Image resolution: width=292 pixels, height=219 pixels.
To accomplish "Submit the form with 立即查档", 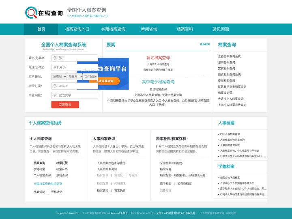I will [65, 105].
